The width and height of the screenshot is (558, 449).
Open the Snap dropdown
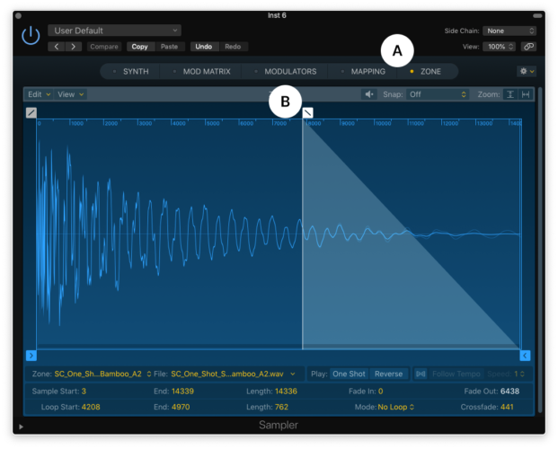438,94
